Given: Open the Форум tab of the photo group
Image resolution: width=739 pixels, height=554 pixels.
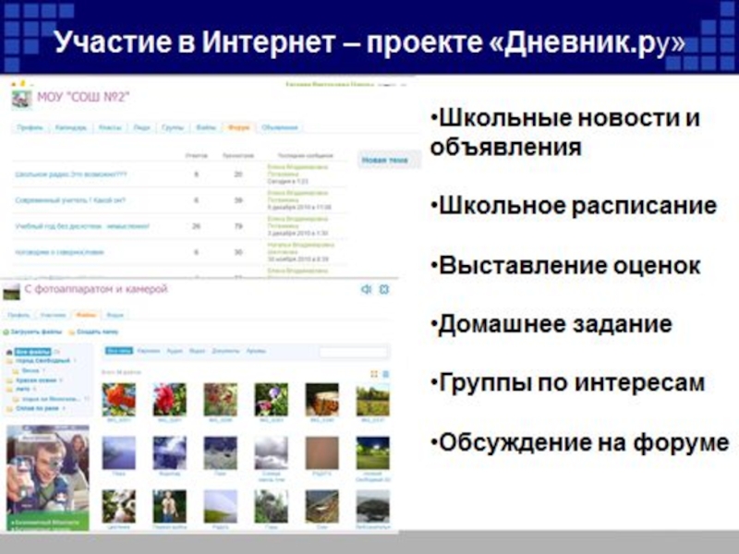Looking at the screenshot, I should click(115, 315).
